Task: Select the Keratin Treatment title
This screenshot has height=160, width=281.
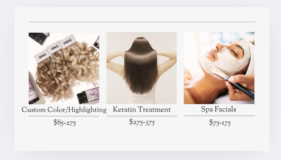Action: tap(142, 109)
